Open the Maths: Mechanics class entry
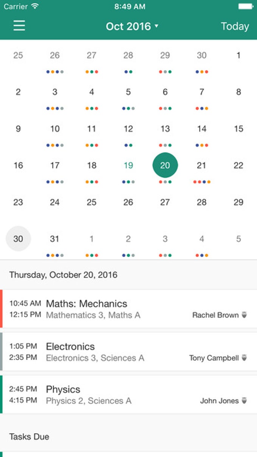This screenshot has height=457, width=257. (x=128, y=309)
